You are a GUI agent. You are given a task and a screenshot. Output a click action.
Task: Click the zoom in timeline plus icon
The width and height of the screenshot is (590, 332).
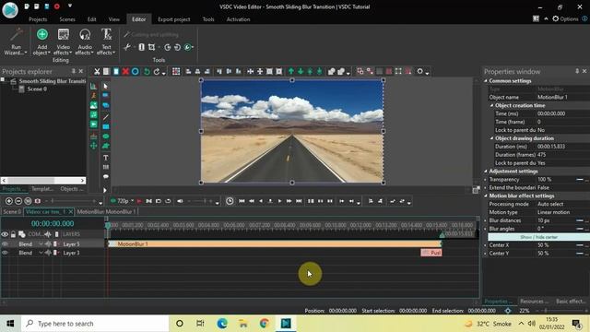pos(9,201)
